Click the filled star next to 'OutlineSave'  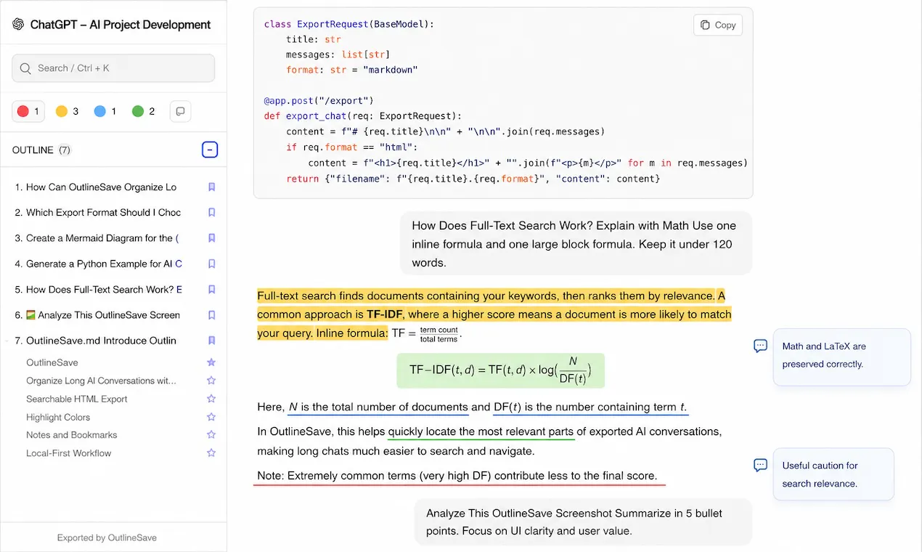211,362
